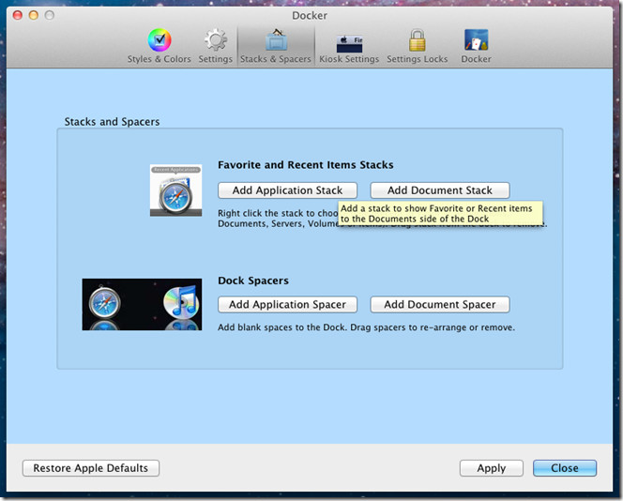623x501 pixels.
Task: Click the "Favorite and Recent Items Stacks" heading
Action: pos(306,165)
